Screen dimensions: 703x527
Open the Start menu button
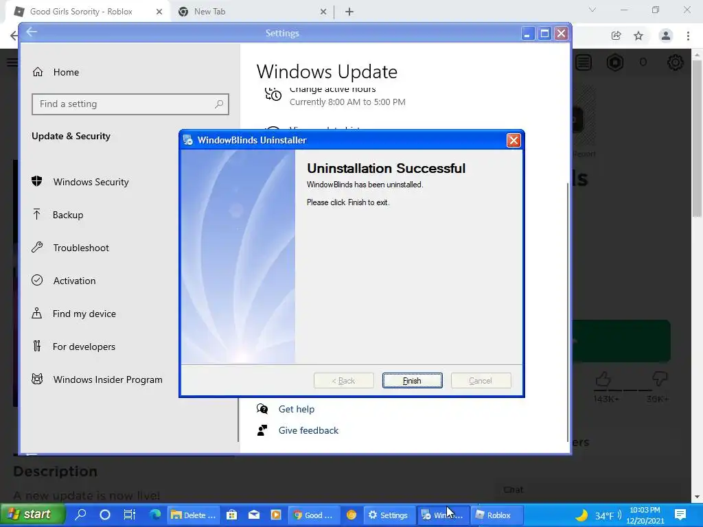click(33, 515)
